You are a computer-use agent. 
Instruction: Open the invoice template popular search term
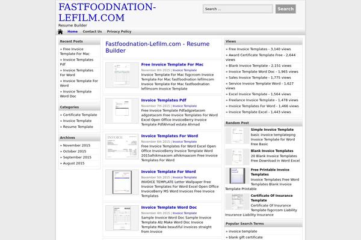point(242,232)
